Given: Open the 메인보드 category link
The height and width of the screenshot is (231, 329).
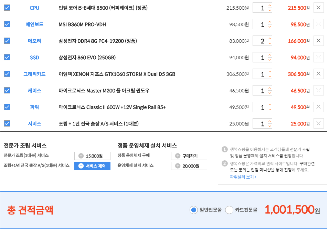Looking at the screenshot, I should [x=34, y=24].
